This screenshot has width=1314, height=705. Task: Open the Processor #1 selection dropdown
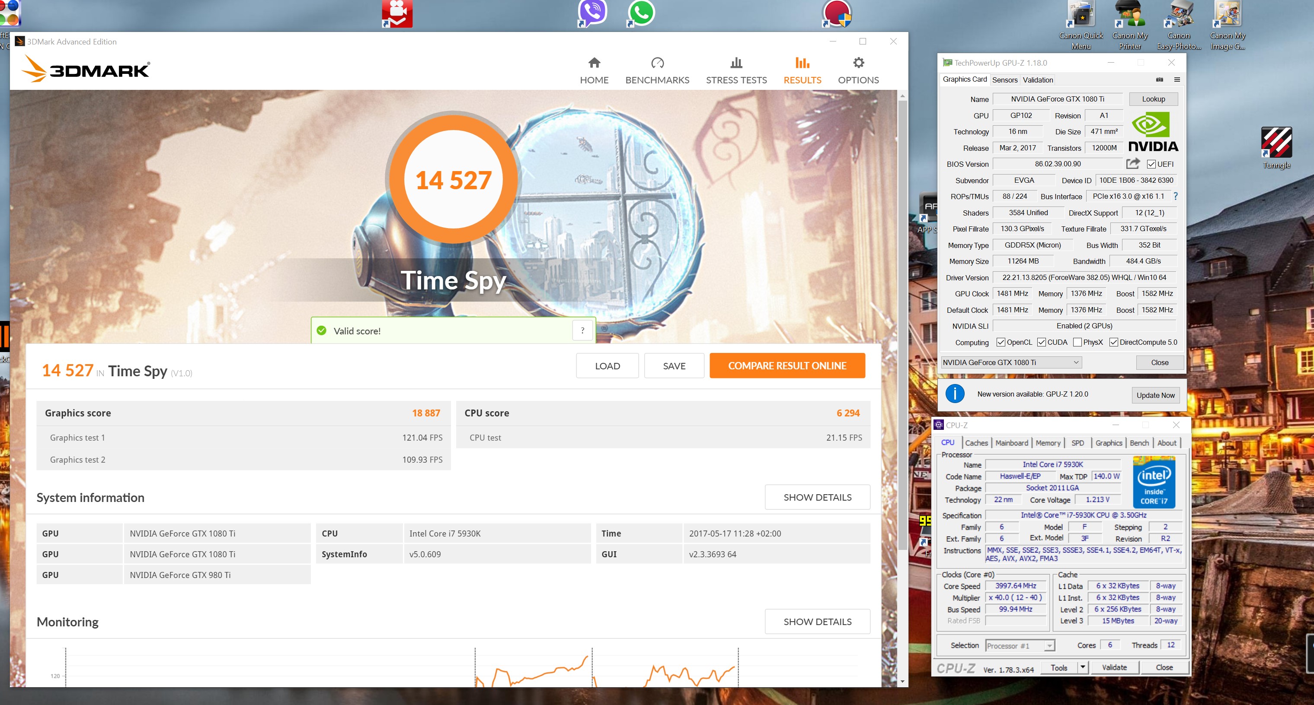point(1049,646)
